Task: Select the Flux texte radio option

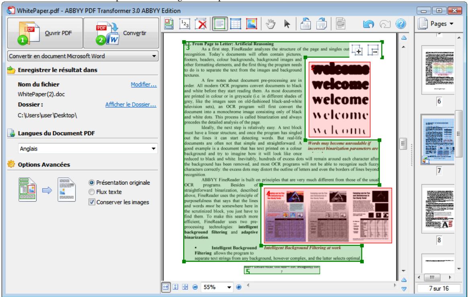Action: (x=92, y=192)
